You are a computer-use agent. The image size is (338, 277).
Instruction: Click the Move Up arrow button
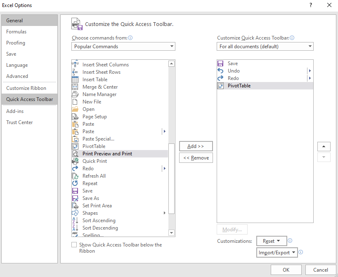pos(324,146)
